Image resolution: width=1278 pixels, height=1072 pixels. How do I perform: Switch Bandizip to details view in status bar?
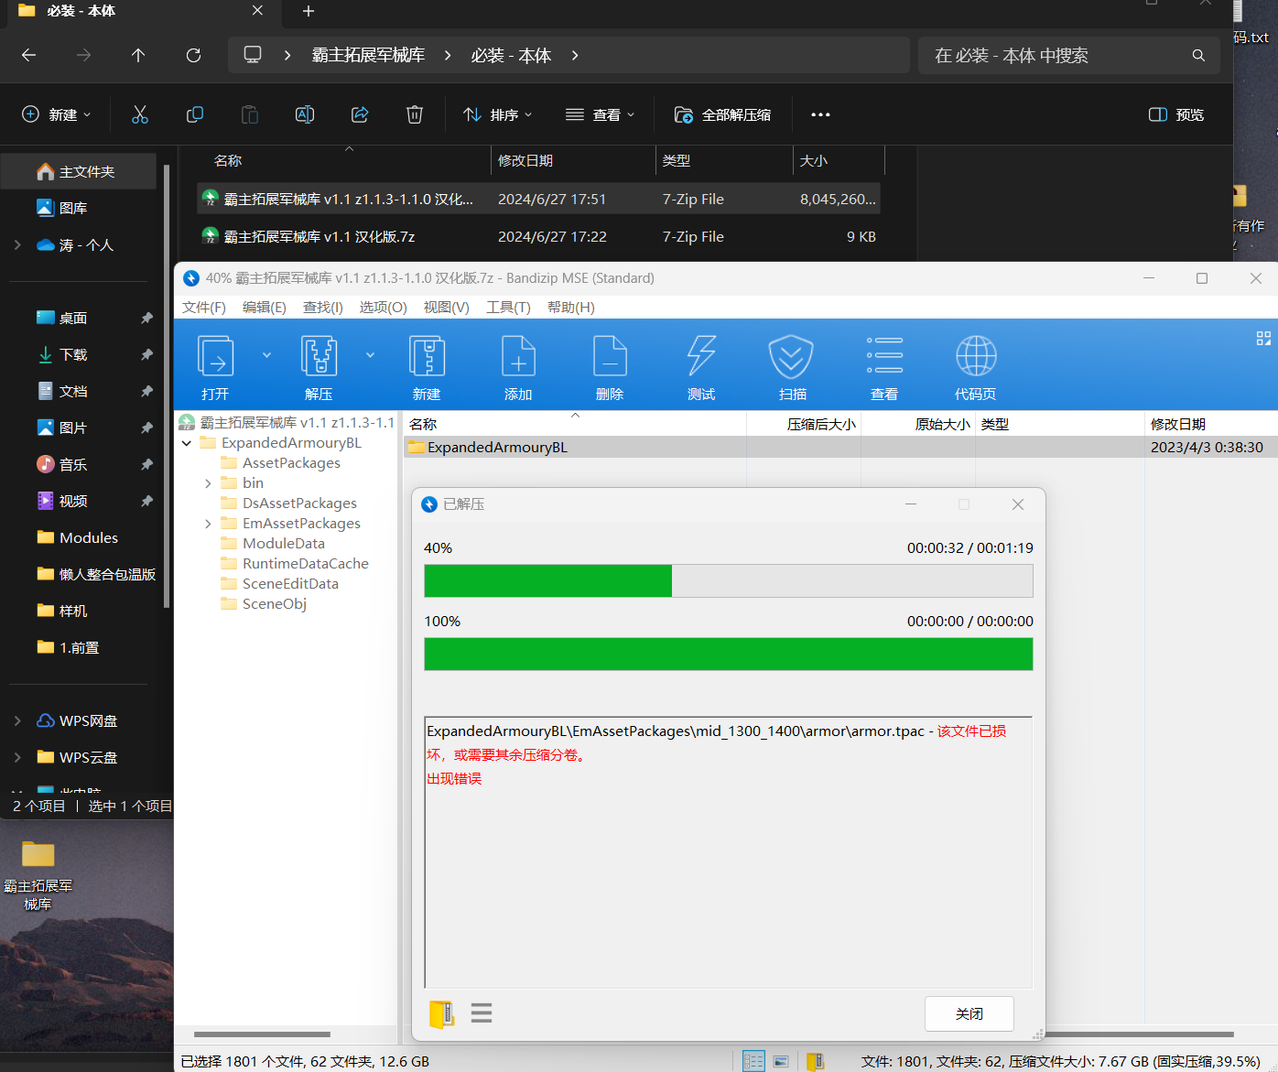coord(753,1061)
